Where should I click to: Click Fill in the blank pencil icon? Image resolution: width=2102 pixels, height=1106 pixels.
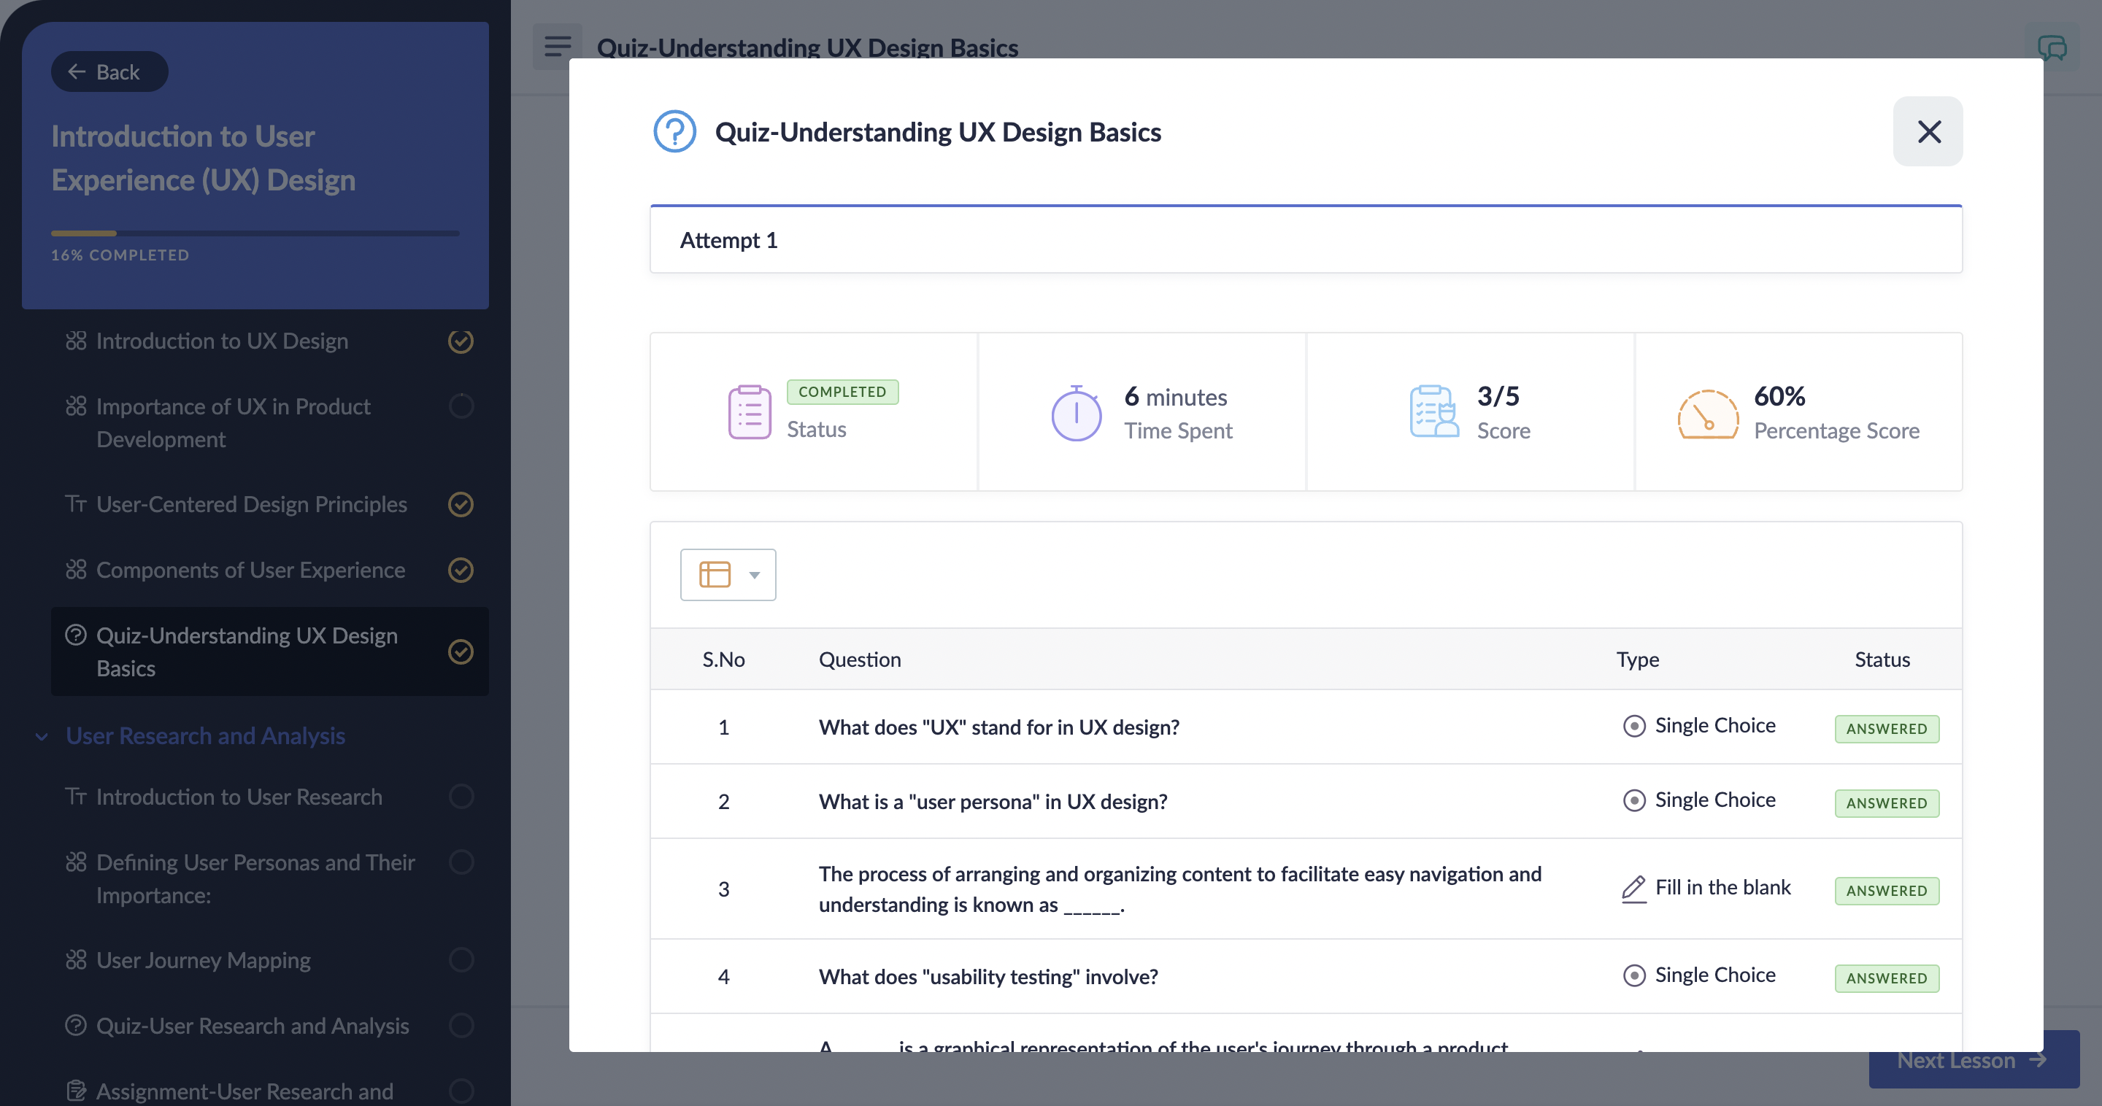(1633, 888)
